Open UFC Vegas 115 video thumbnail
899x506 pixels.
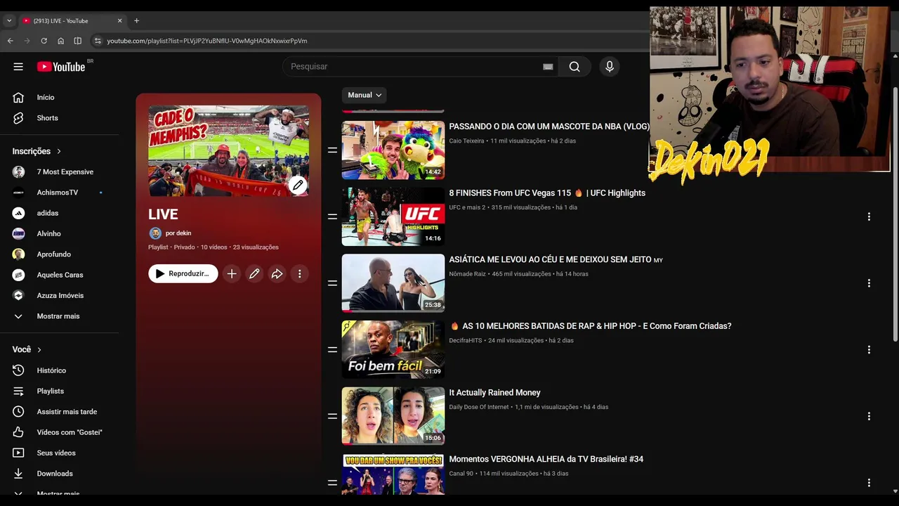tap(393, 216)
